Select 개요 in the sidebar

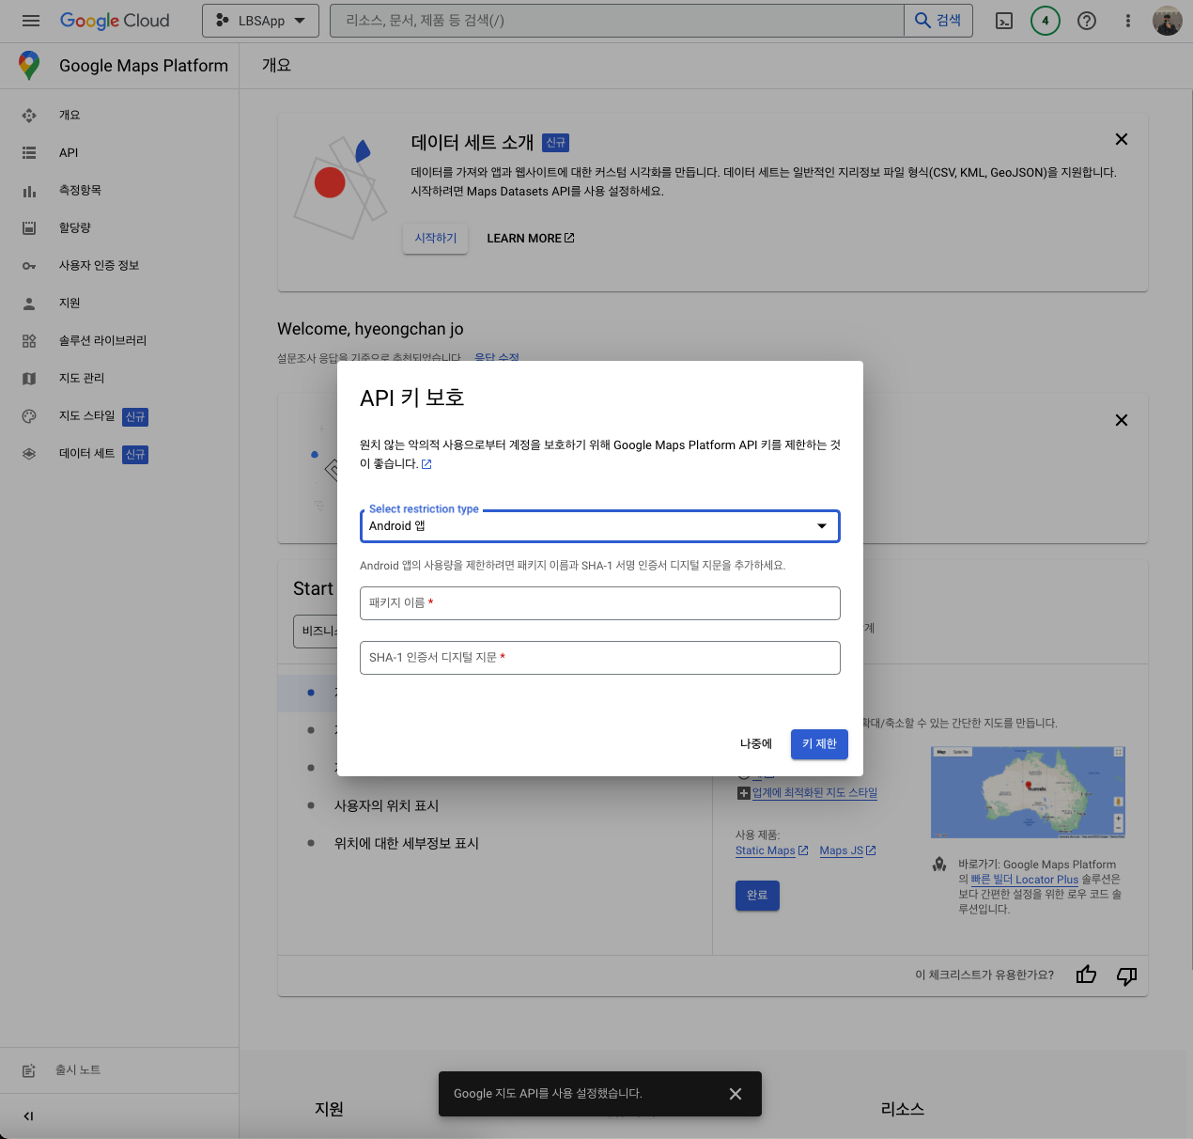119,115
